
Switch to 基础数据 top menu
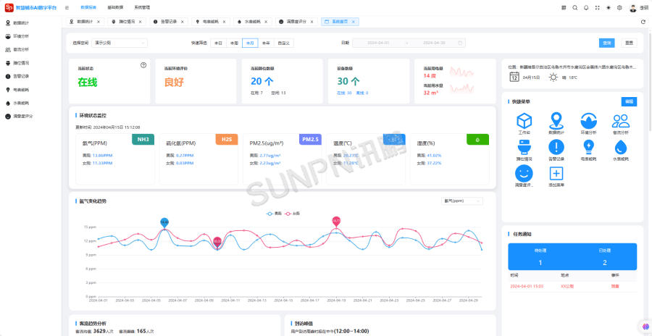115,7
